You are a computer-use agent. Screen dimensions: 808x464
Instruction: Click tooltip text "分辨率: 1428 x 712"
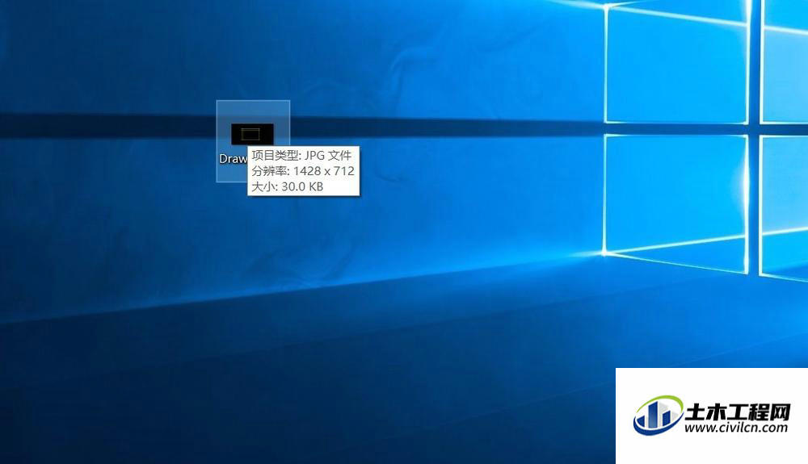[x=303, y=171]
